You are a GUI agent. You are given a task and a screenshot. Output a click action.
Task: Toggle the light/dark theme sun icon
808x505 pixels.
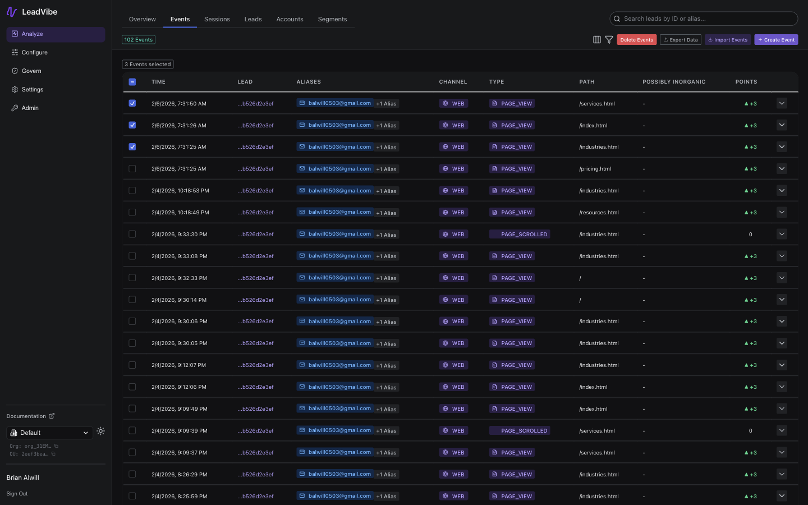tap(100, 431)
